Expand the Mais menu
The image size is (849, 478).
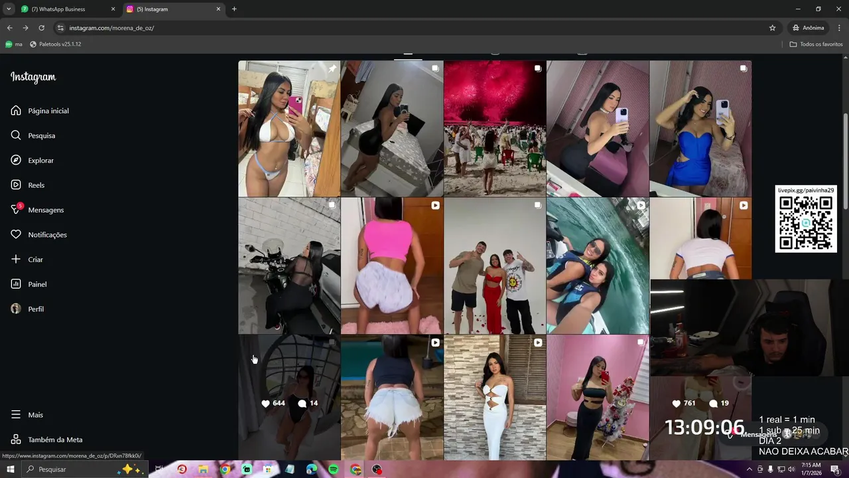coord(27,415)
